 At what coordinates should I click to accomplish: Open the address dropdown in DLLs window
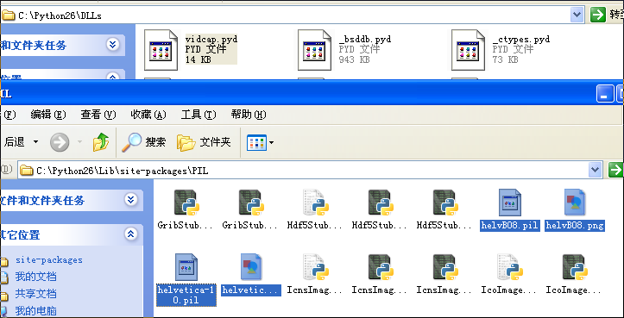(x=577, y=16)
